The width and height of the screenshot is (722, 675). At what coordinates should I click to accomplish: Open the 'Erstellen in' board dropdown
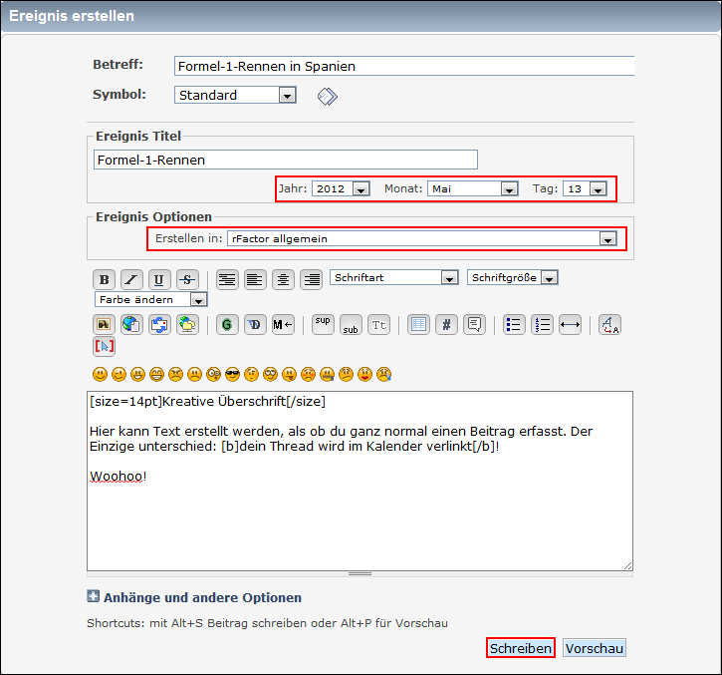tap(422, 239)
